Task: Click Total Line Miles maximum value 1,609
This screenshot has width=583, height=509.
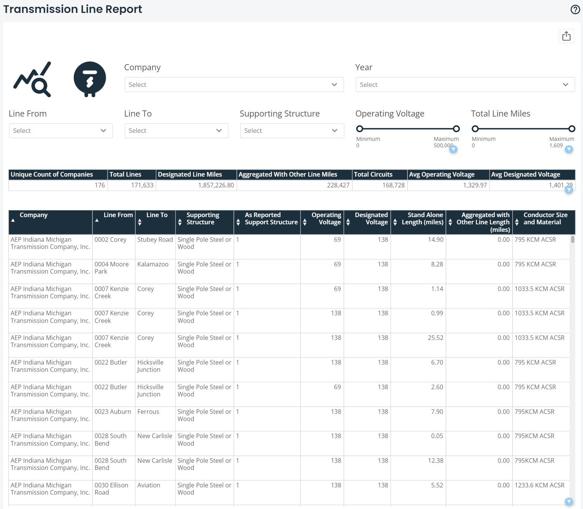Action: [x=556, y=145]
